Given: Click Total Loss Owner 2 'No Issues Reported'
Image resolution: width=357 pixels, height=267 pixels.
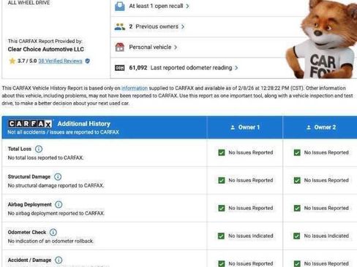Looking at the screenshot, I should tap(326, 152).
